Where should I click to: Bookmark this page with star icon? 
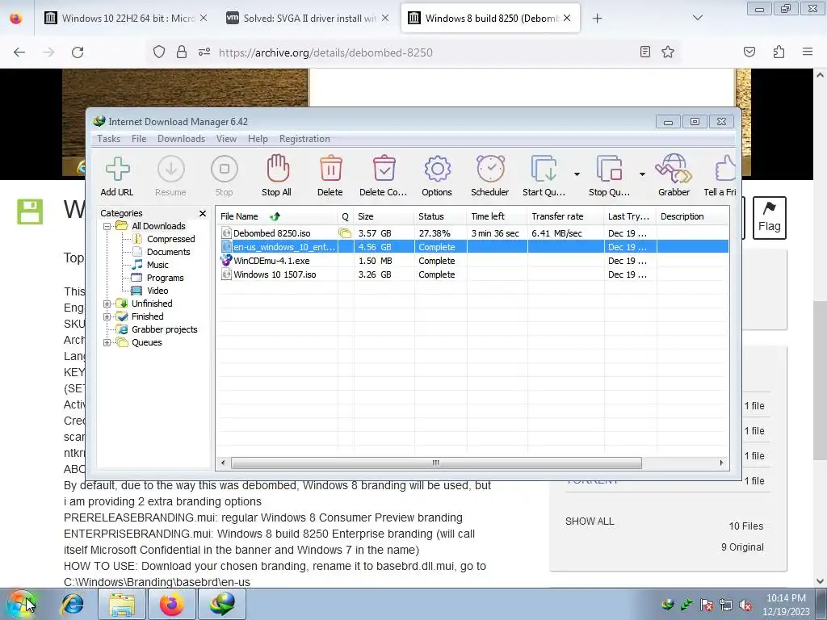click(668, 52)
